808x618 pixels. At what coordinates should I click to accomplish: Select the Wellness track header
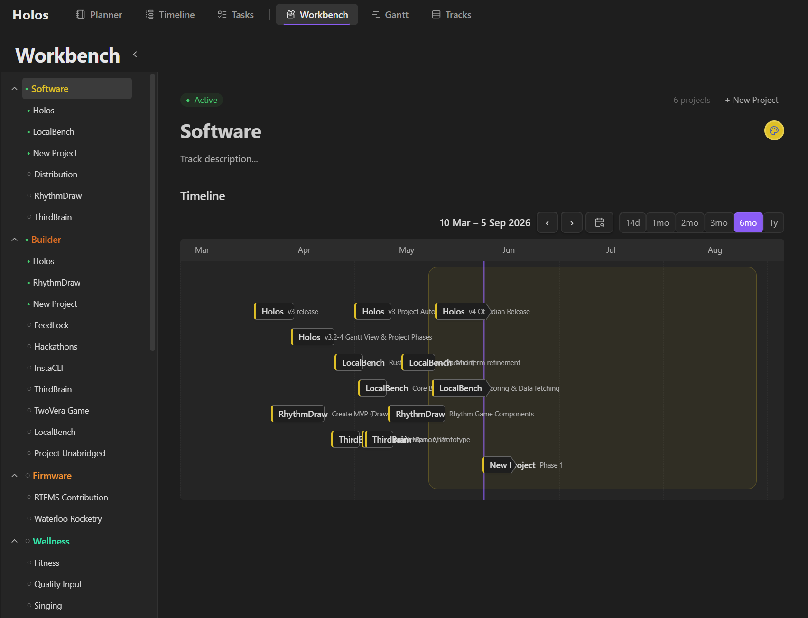click(51, 541)
